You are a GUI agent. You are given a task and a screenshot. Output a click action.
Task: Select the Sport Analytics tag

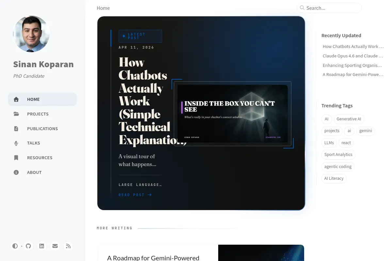pos(338,155)
